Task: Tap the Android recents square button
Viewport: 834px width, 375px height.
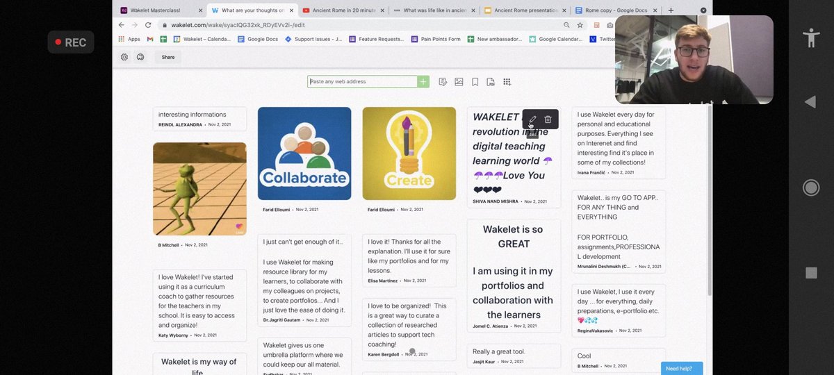Action: (x=810, y=272)
